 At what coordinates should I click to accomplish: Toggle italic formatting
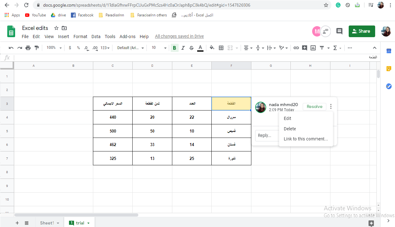(183, 48)
